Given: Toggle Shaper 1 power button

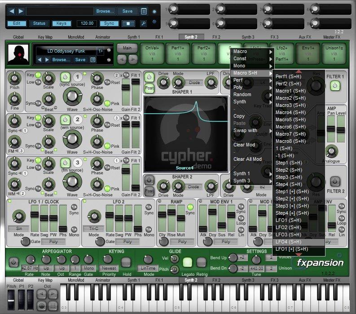Looking at the screenshot, I should tap(149, 77).
